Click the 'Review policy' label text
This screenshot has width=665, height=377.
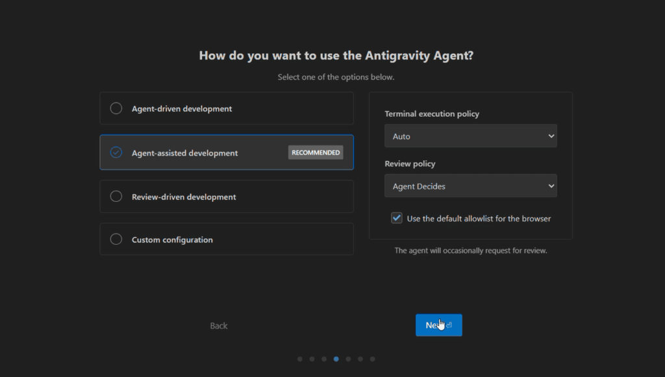410,164
